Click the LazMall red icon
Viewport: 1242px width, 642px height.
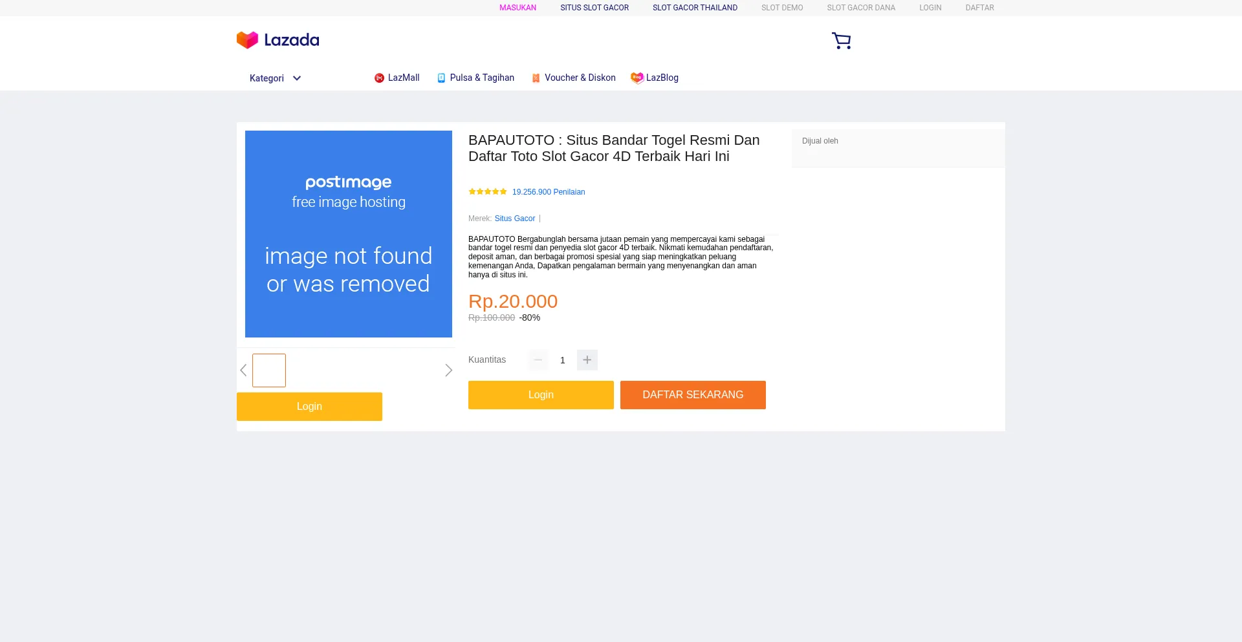coord(379,78)
